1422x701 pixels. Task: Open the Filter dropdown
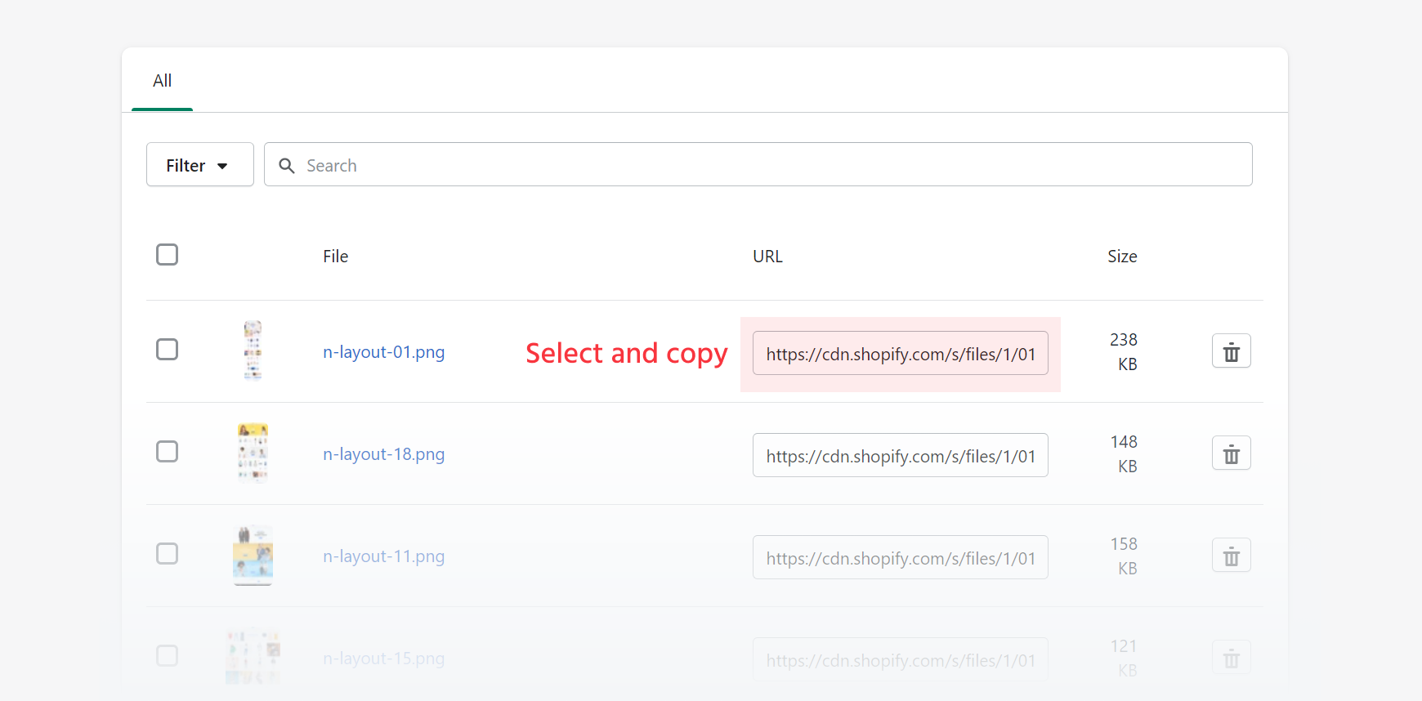[199, 165]
